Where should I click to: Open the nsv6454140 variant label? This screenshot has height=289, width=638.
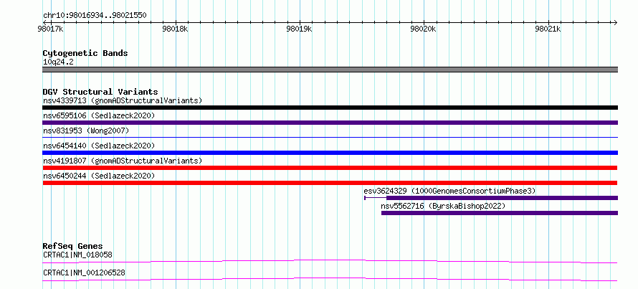coord(99,146)
